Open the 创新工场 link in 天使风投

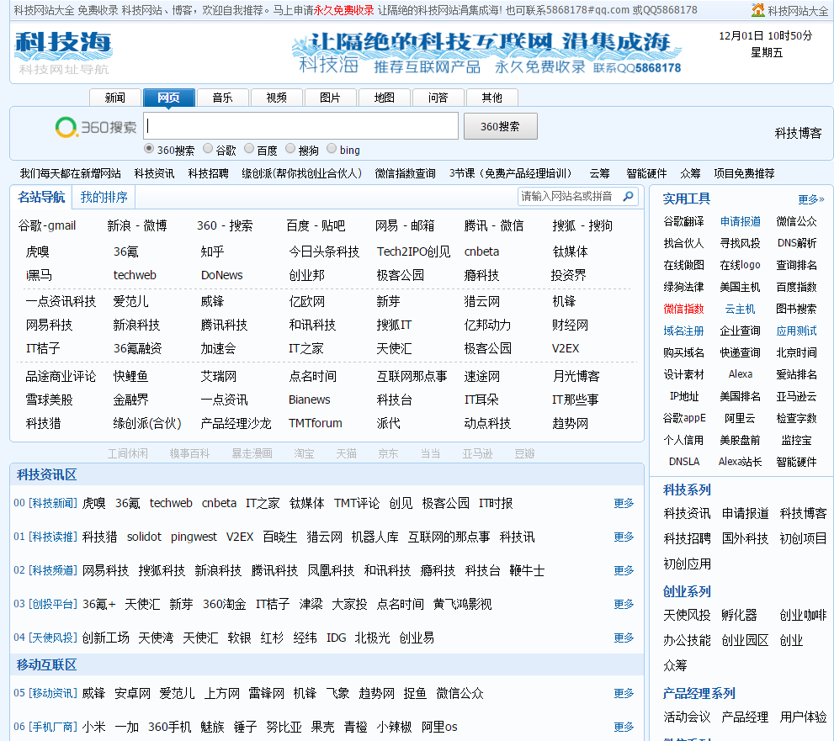coord(105,638)
